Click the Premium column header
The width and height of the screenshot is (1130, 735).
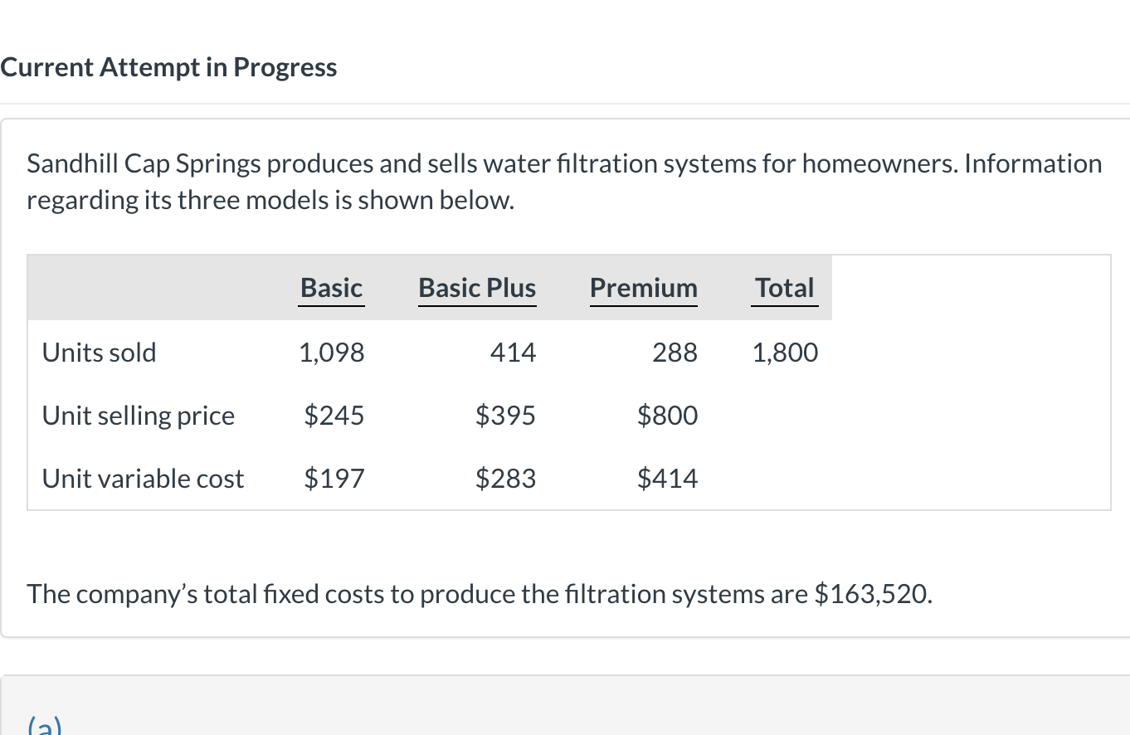(x=643, y=288)
